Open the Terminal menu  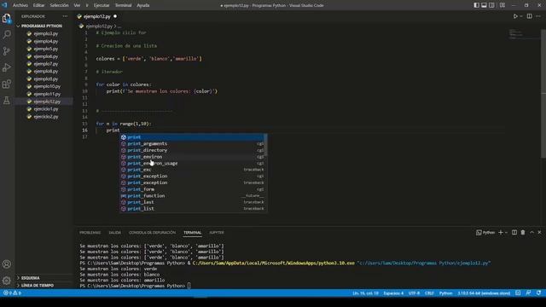(x=123, y=5)
